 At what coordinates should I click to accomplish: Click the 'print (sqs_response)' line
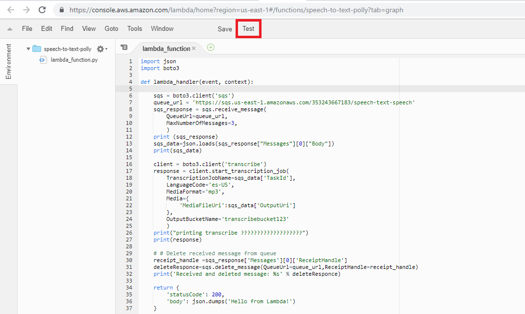(186, 137)
